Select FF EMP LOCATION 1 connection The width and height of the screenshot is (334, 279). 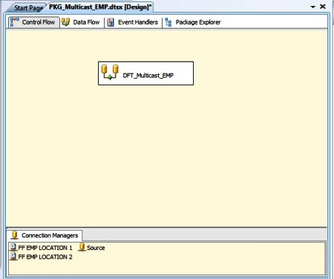click(x=41, y=248)
